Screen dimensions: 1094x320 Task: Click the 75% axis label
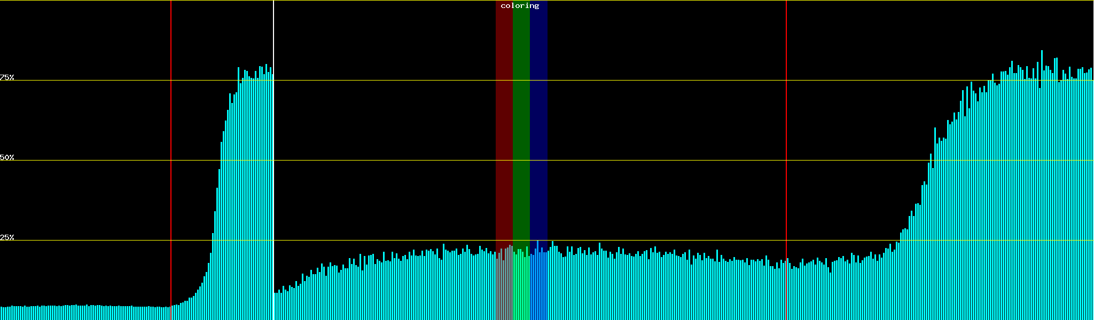tap(7, 77)
